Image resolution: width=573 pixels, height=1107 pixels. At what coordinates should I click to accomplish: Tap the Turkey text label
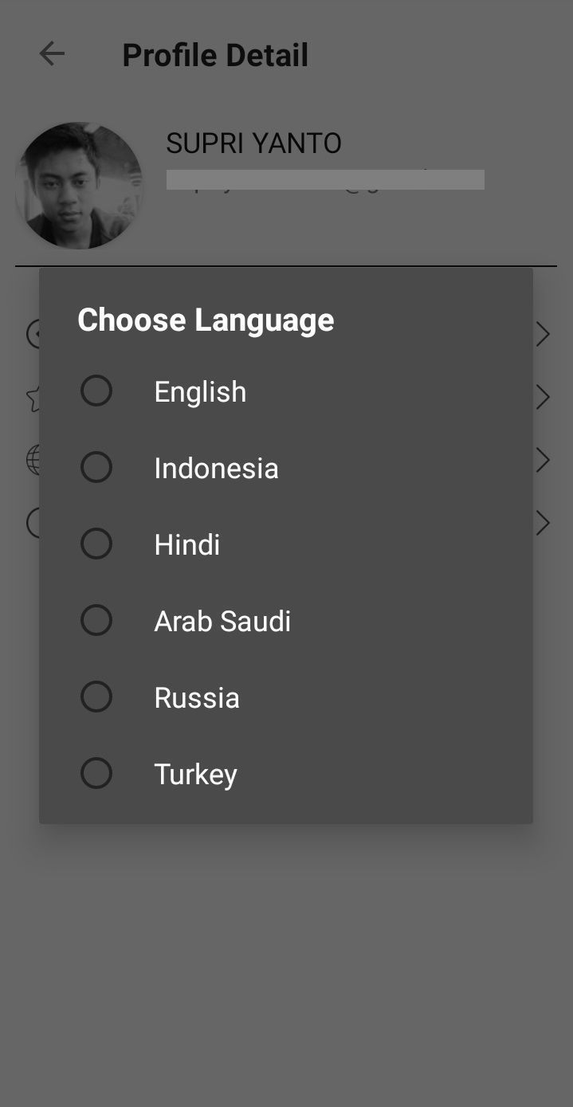coord(195,775)
